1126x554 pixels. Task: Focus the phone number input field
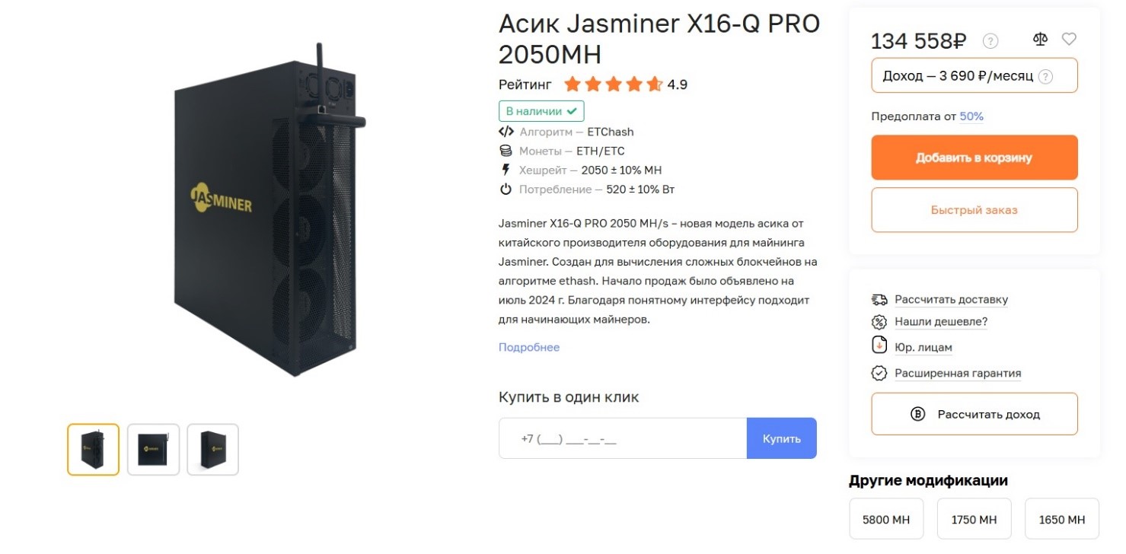623,438
